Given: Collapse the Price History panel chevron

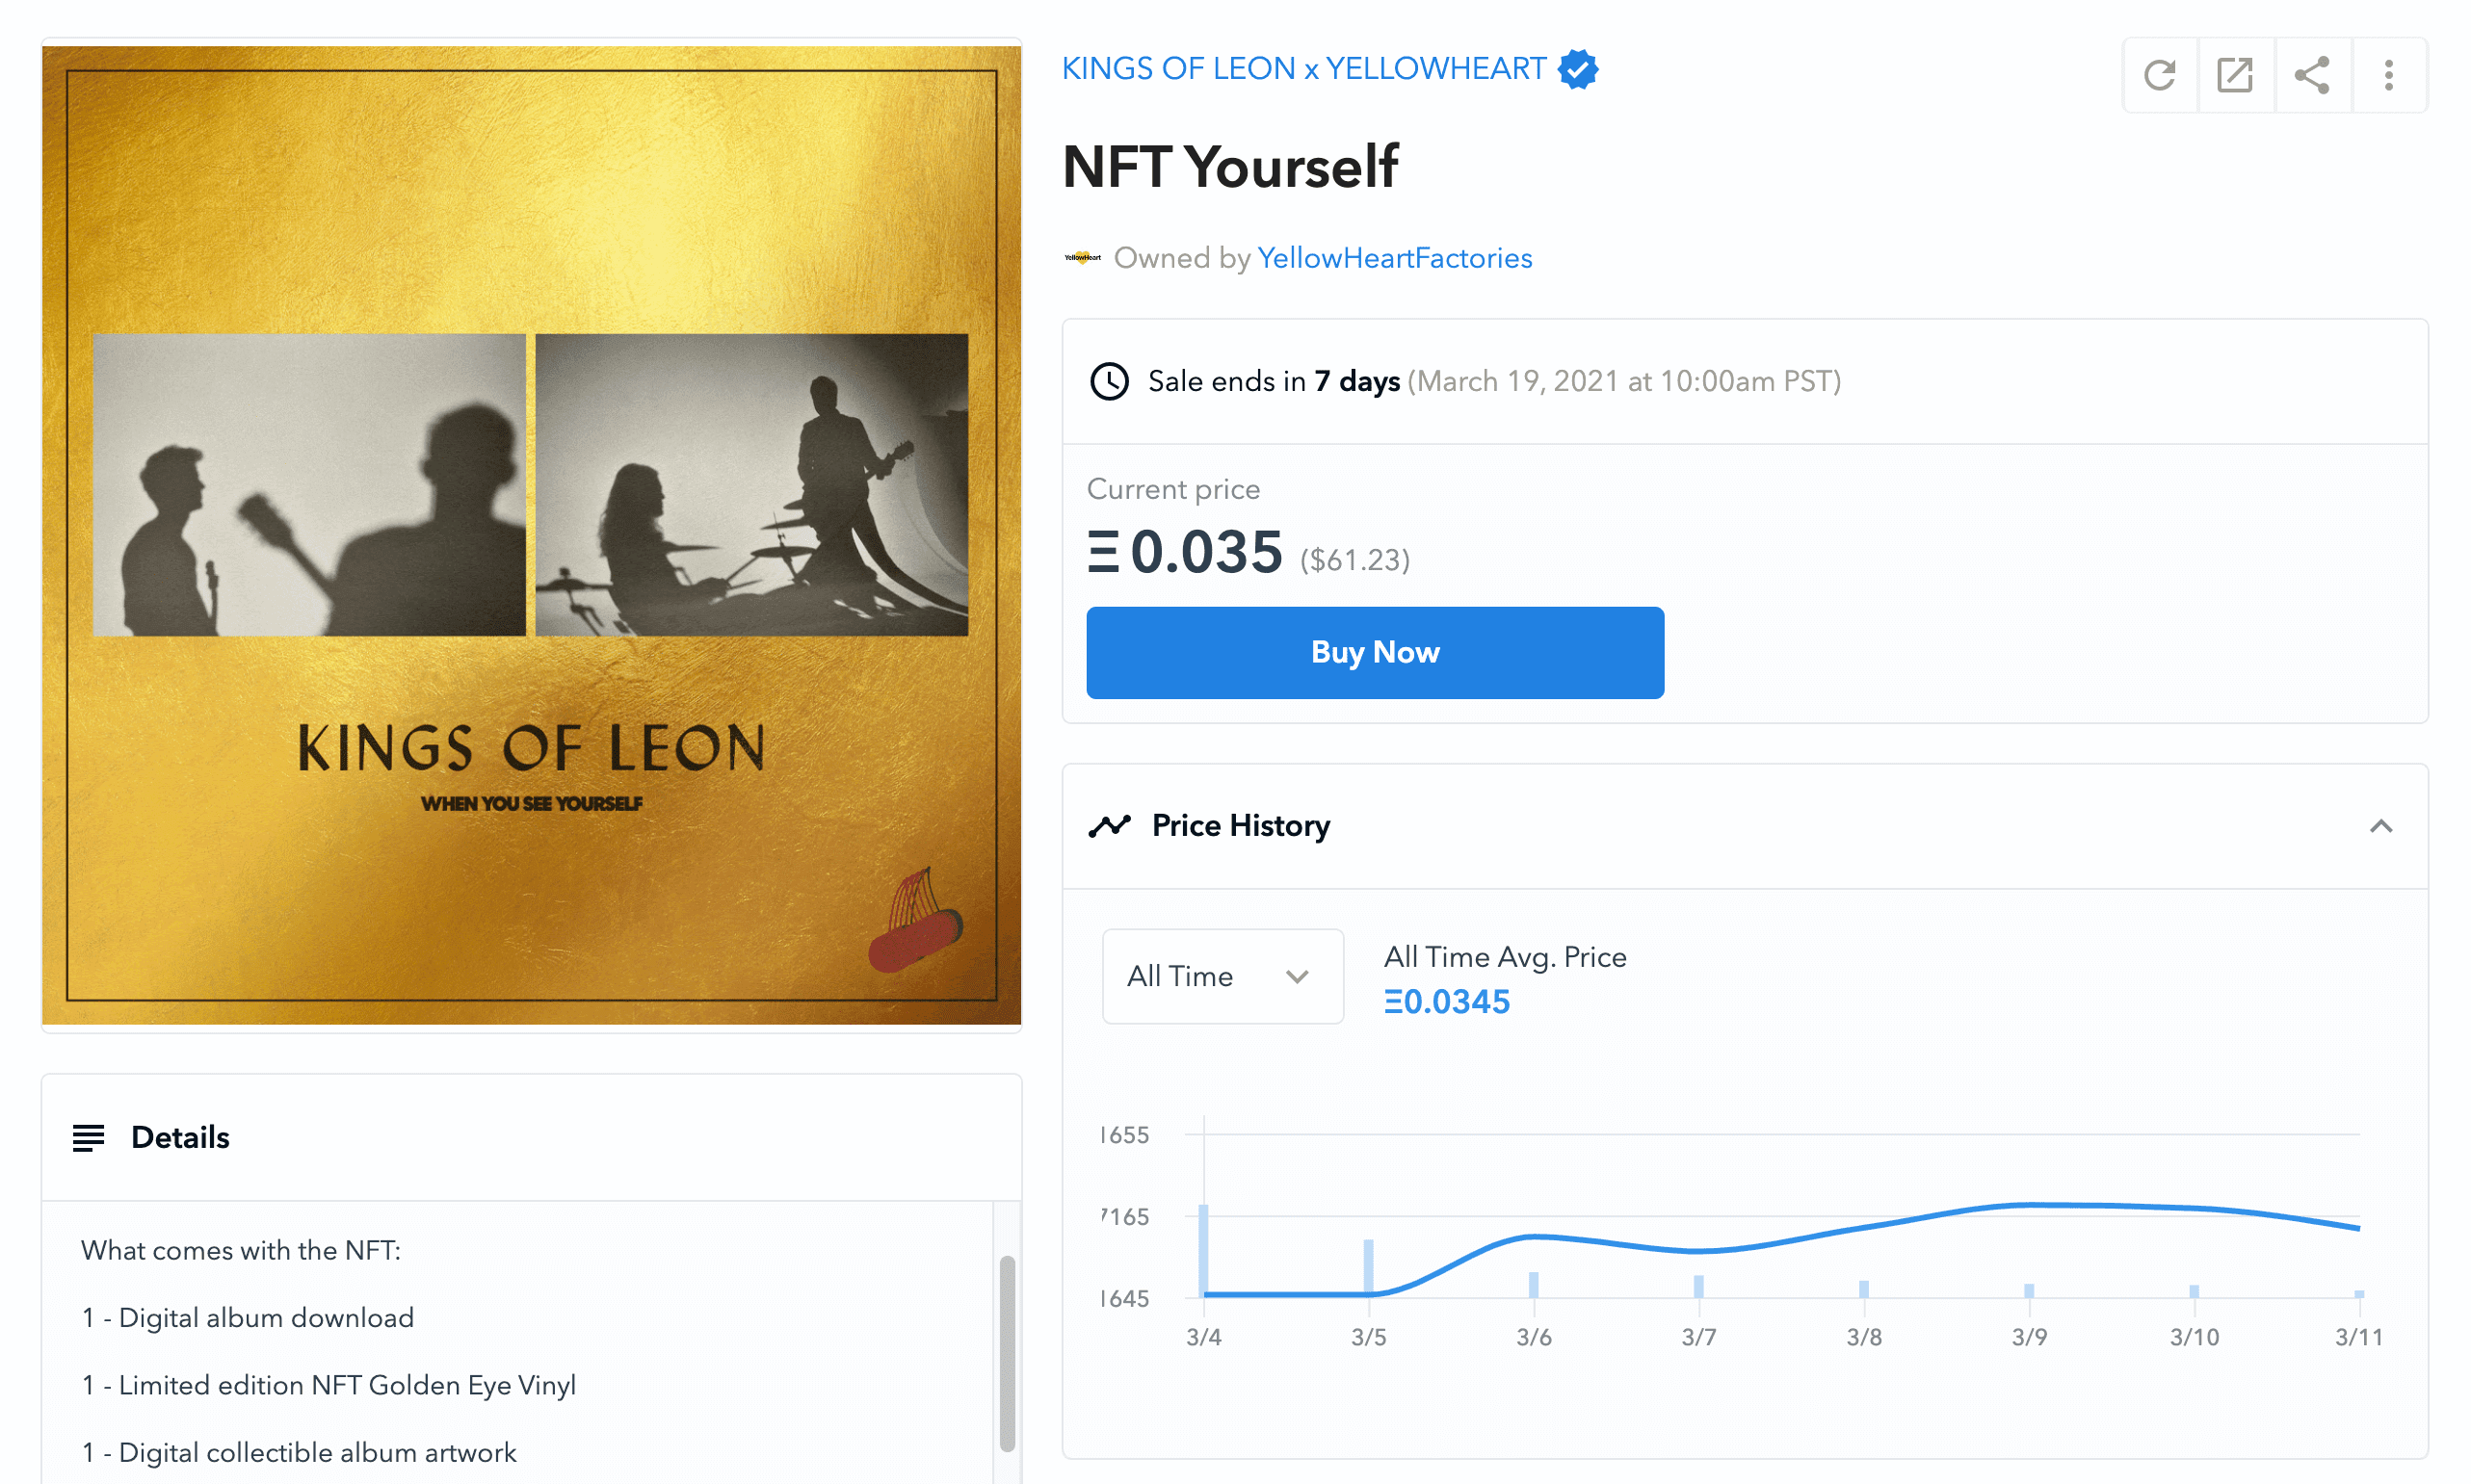Looking at the screenshot, I should pyautogui.click(x=2381, y=826).
